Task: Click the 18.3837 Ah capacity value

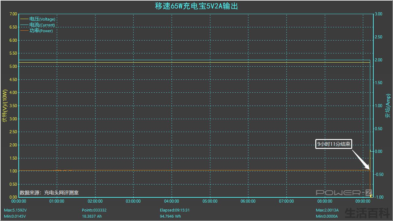Action: [x=92, y=216]
